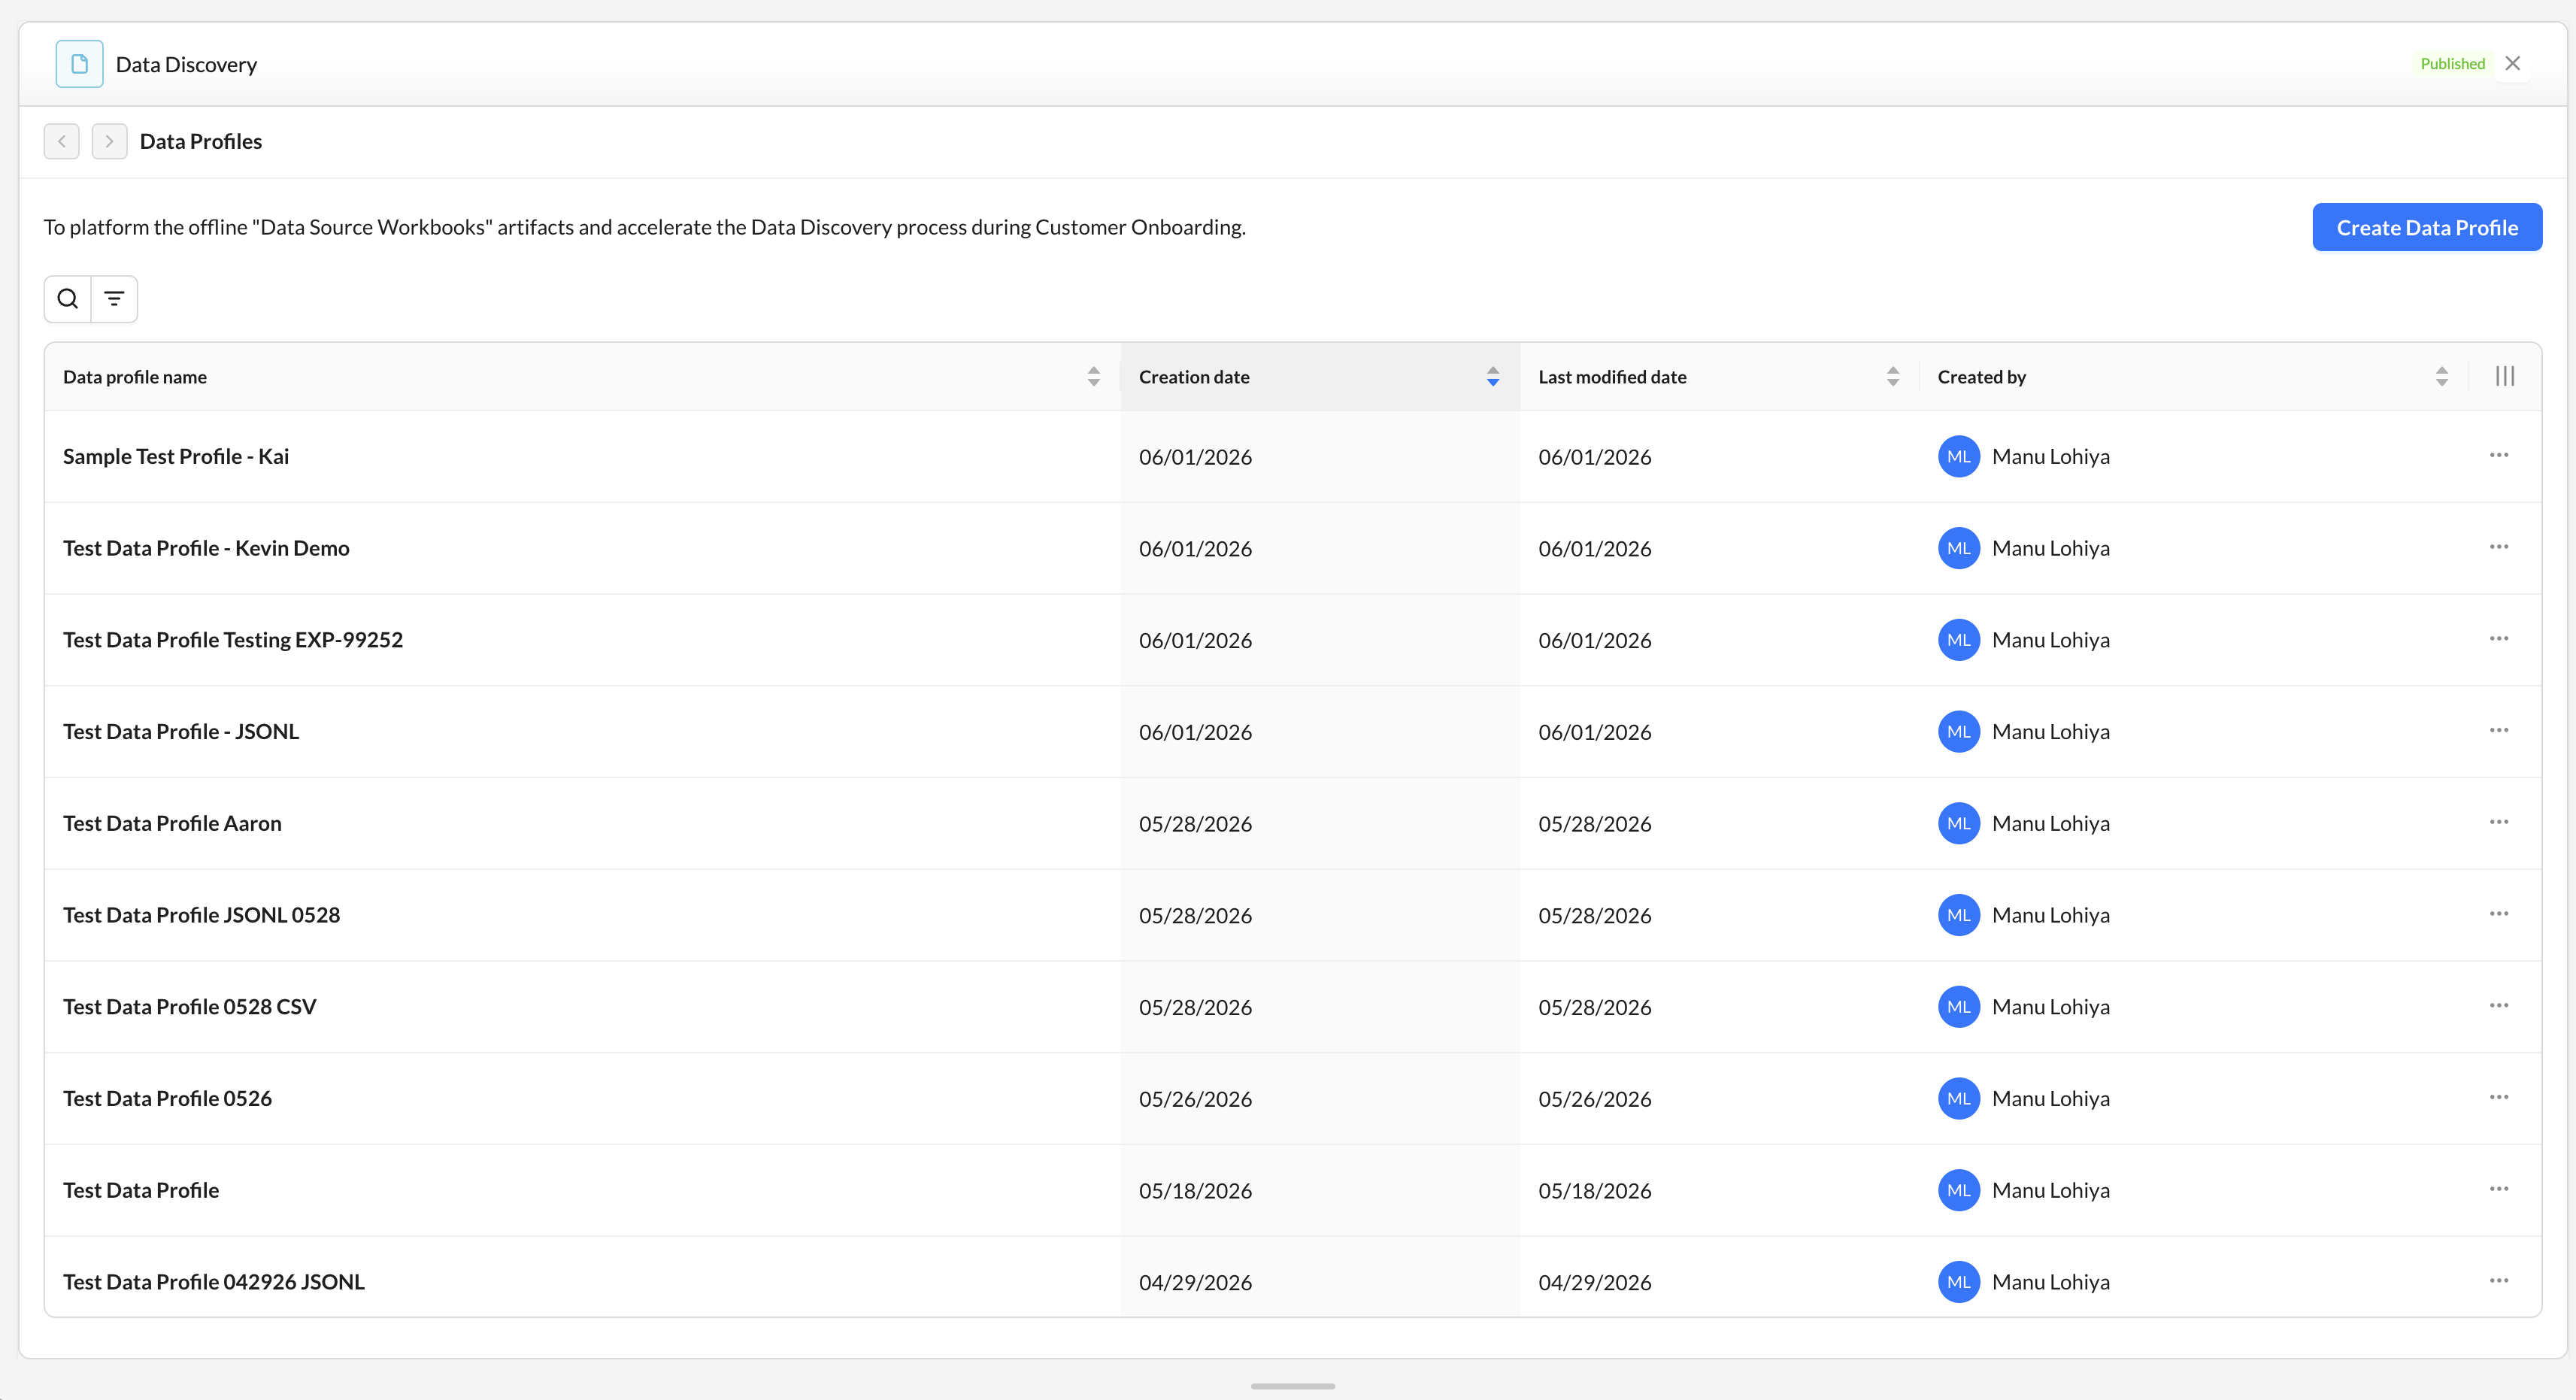The image size is (2576, 1400).
Task: Open Test Data Profile Testing EXP-99252
Action: click(x=233, y=640)
